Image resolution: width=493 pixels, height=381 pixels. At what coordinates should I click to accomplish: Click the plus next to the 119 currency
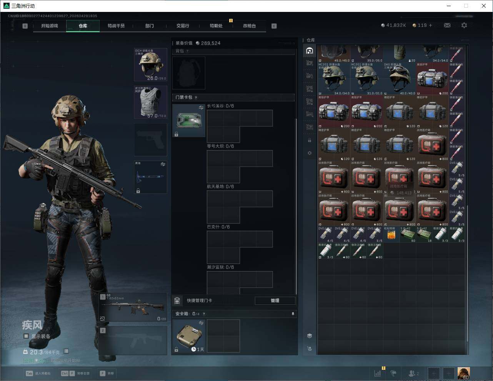click(430, 25)
